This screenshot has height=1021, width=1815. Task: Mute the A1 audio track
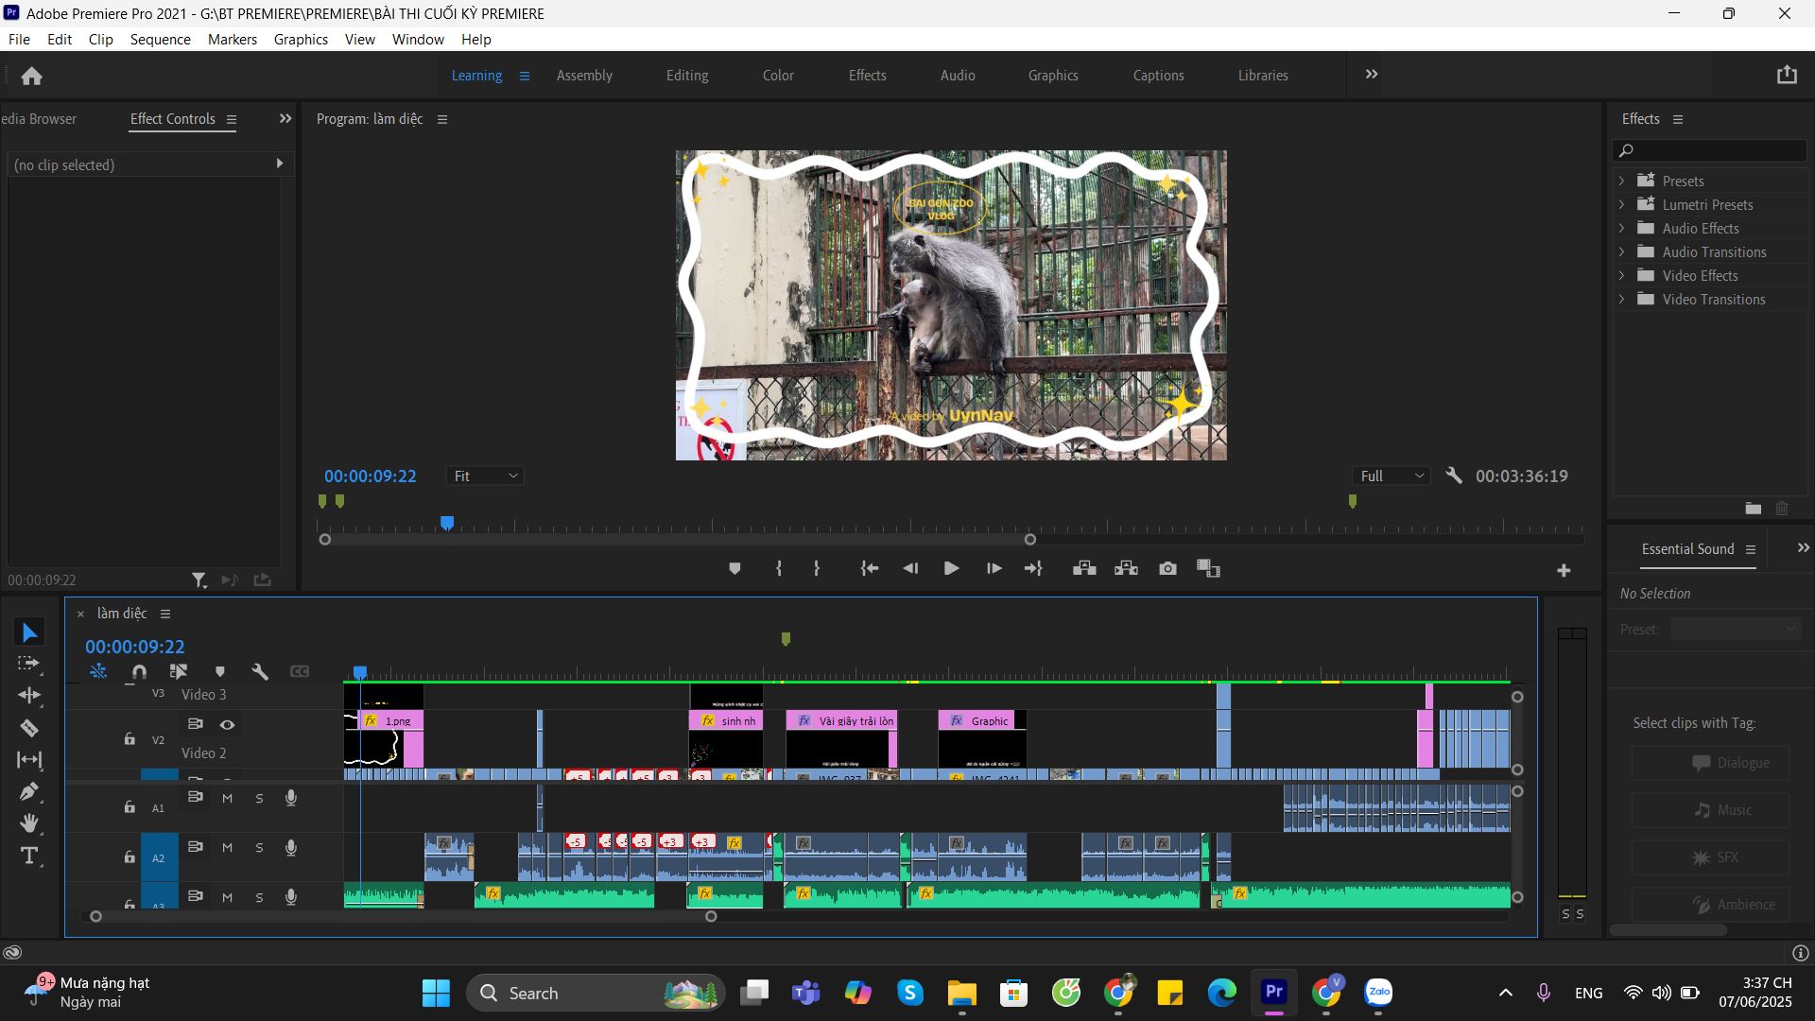click(x=227, y=798)
